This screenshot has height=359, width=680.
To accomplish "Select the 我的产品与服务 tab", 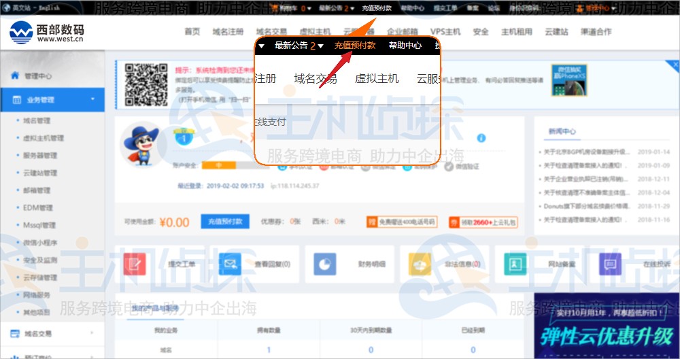I will [x=155, y=308].
